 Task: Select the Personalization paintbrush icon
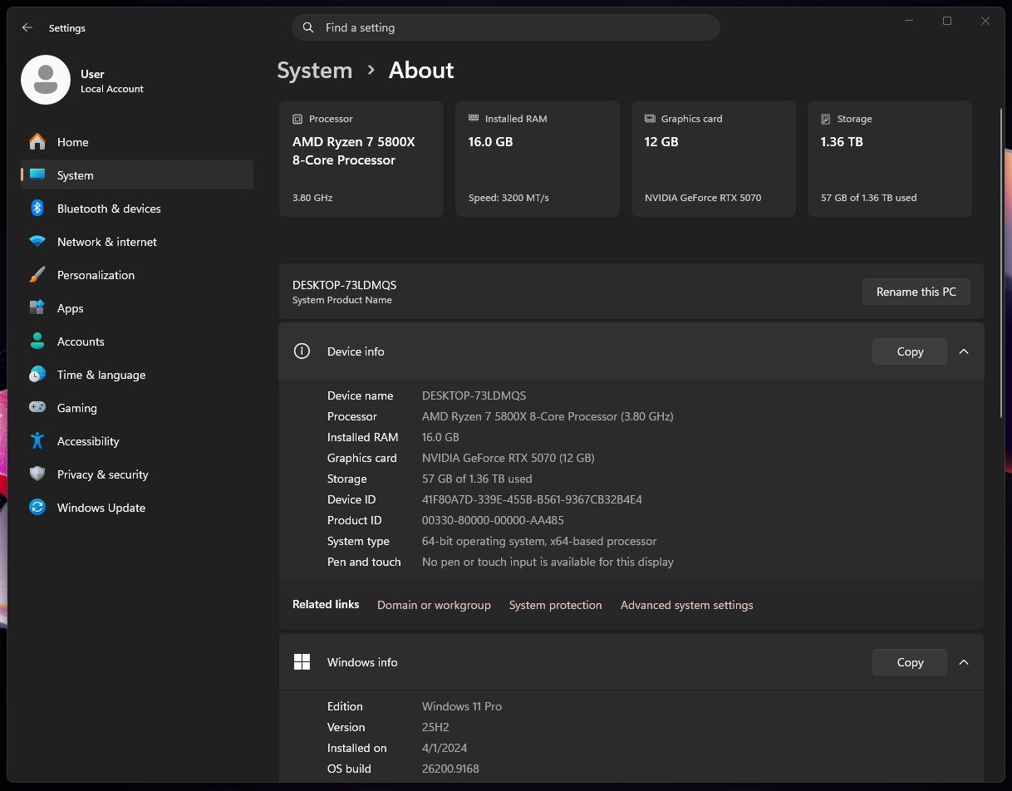pyautogui.click(x=37, y=275)
